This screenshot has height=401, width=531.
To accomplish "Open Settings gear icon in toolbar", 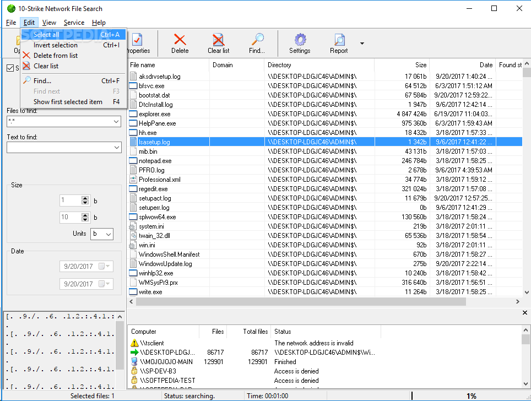I will [x=300, y=39].
